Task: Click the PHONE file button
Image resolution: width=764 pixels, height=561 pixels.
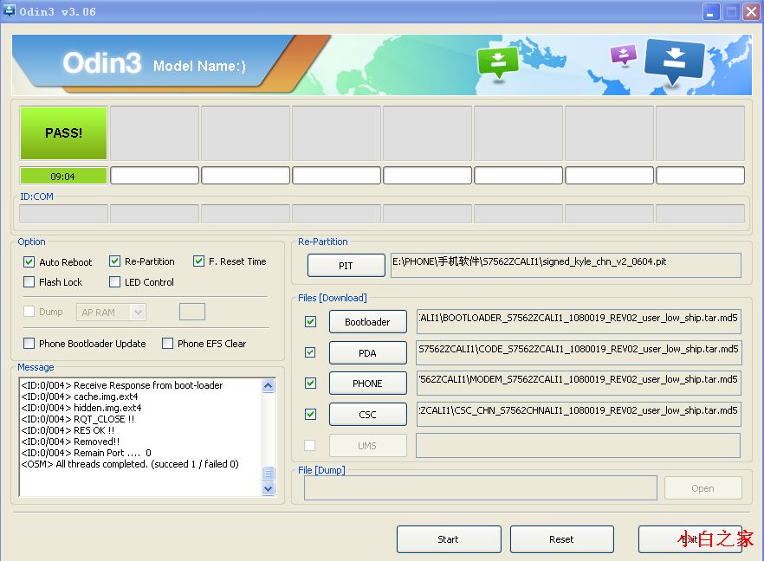Action: coord(367,384)
